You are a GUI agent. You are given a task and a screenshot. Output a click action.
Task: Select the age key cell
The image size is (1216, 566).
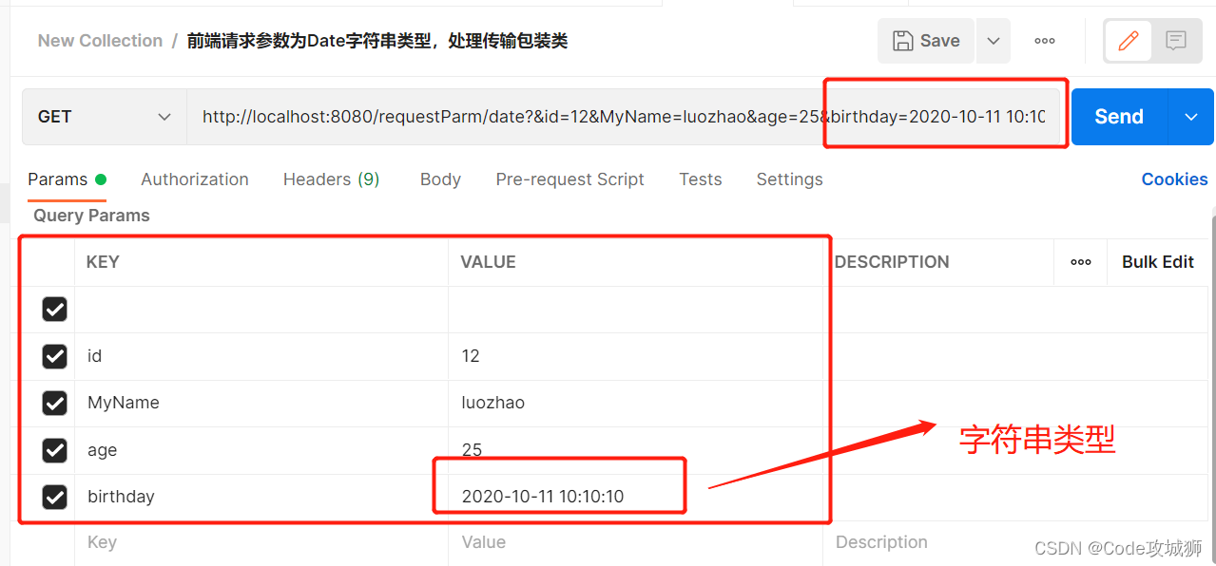pyautogui.click(x=261, y=450)
